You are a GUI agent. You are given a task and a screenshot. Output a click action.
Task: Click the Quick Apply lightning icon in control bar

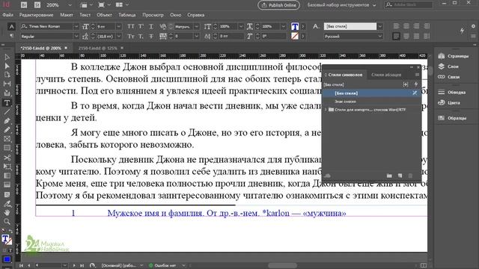tap(462, 30)
